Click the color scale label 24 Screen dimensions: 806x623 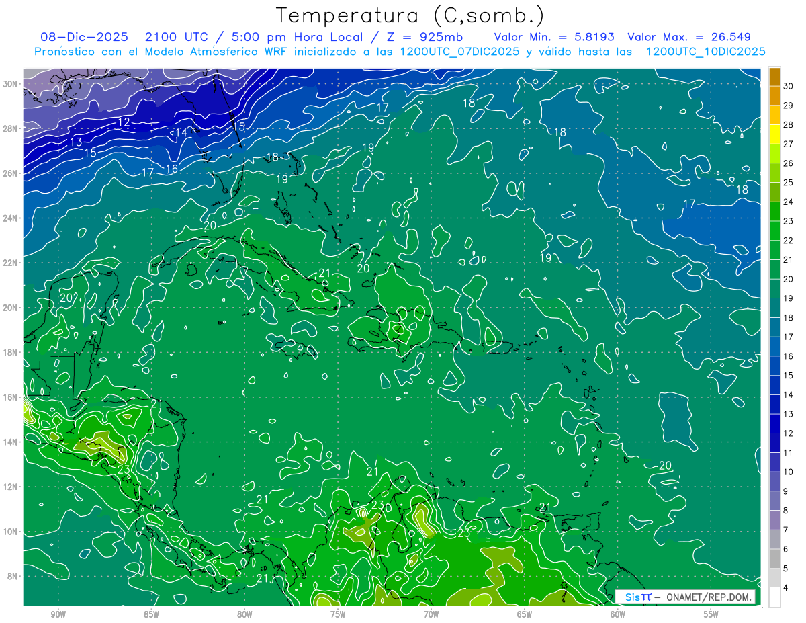789,202
